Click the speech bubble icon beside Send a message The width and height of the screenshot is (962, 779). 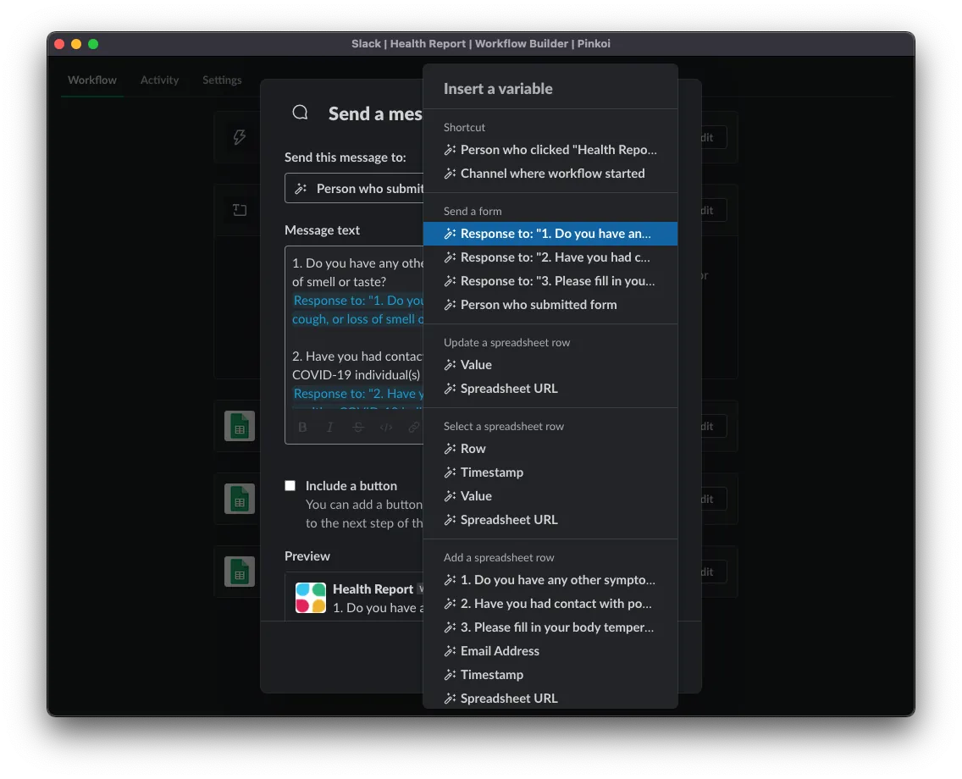300,113
